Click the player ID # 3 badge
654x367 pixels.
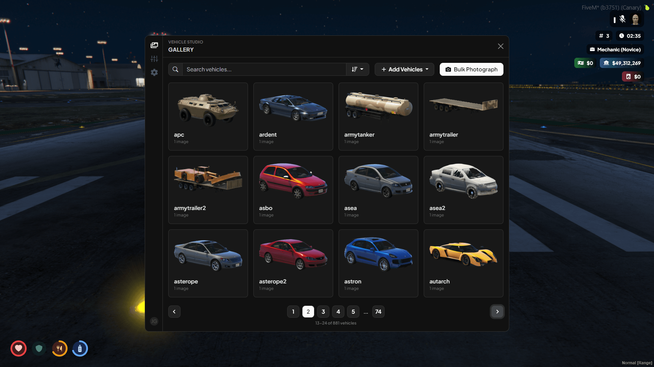click(604, 36)
